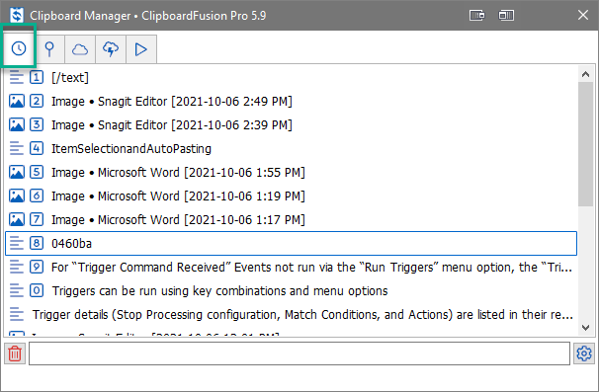599x392 pixels.
Task: Click image icon of Word 1:19 PM row
Action: [17, 196]
